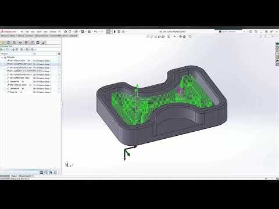
Task: Switch to the Model tab at the bottom
Action: 14,176
